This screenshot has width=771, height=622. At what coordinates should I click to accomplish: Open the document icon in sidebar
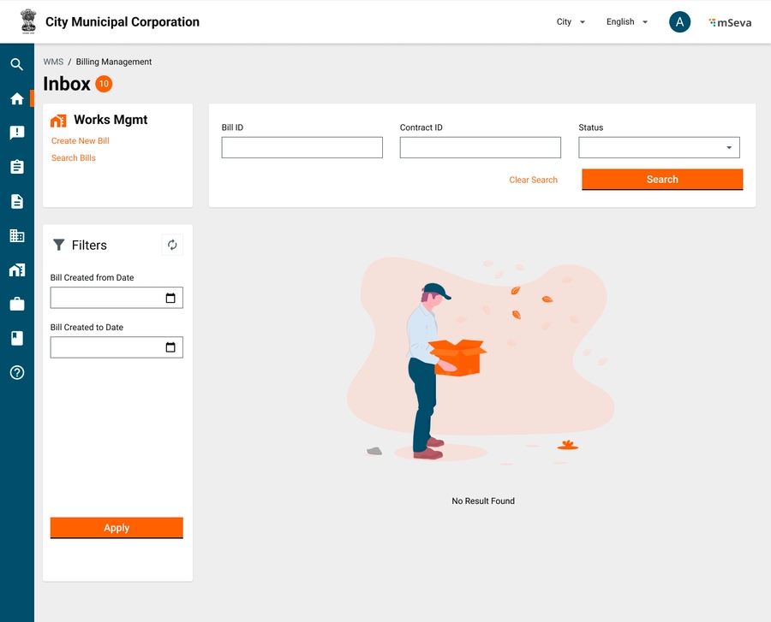click(x=16, y=201)
